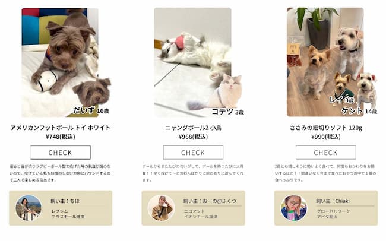Viewport: 386px width, 241px height.
Task: Click owner おーの@ふくつ's round avatar
Action: coord(162,208)
